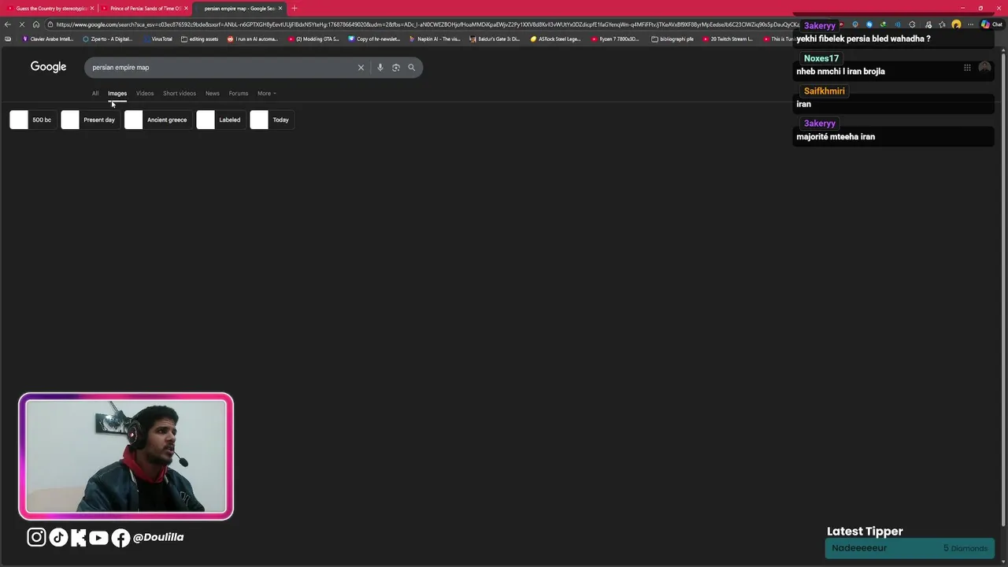The height and width of the screenshot is (567, 1008).
Task: Close the Prince of Persia tab
Action: click(x=186, y=8)
